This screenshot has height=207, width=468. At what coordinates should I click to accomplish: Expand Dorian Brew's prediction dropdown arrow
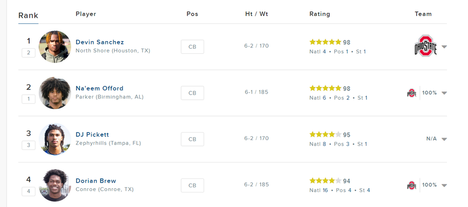pos(444,185)
